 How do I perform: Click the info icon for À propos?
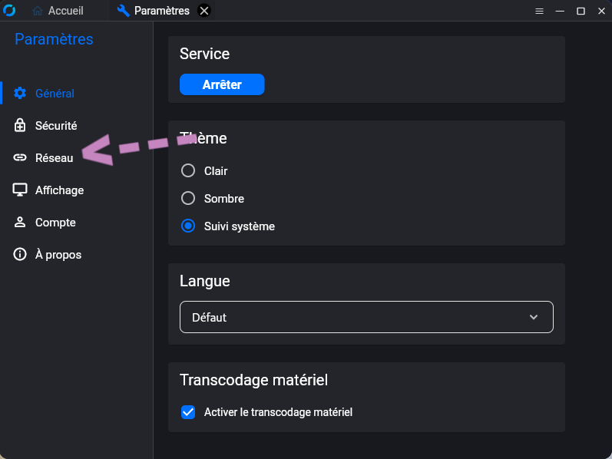coord(20,255)
